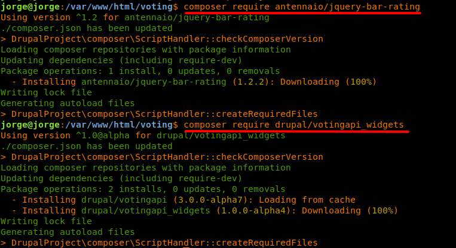Click the second 'Writing lock file' line

[x=46, y=221]
